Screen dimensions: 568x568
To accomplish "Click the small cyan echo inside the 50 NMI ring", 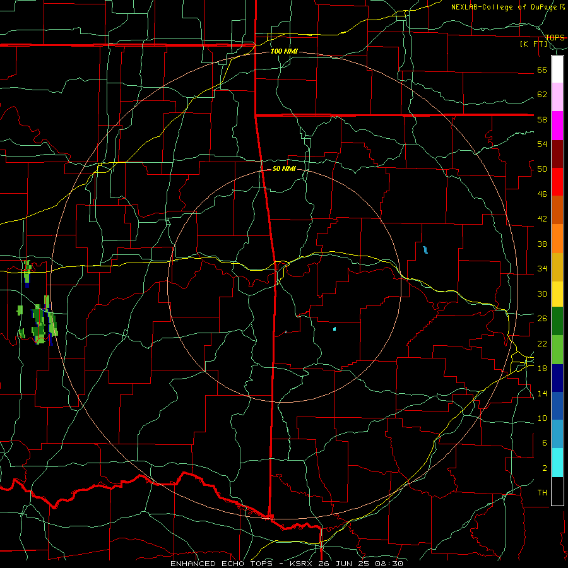I will point(334,329).
